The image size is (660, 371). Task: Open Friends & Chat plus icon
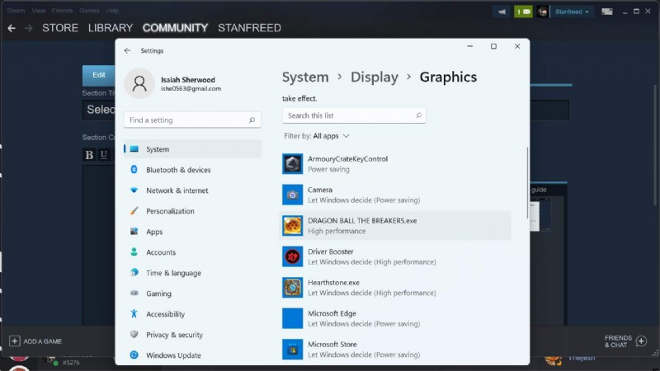click(x=641, y=340)
